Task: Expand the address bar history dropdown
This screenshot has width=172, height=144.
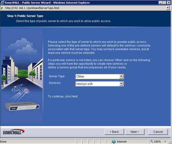Action: pyautogui.click(x=168, y=8)
